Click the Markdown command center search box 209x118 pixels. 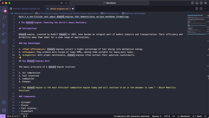(x=109, y=3)
